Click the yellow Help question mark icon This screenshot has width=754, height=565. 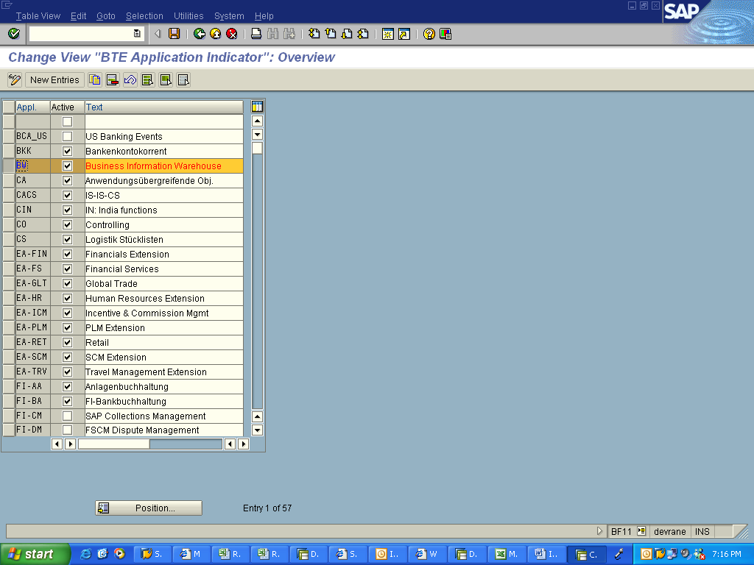click(429, 34)
